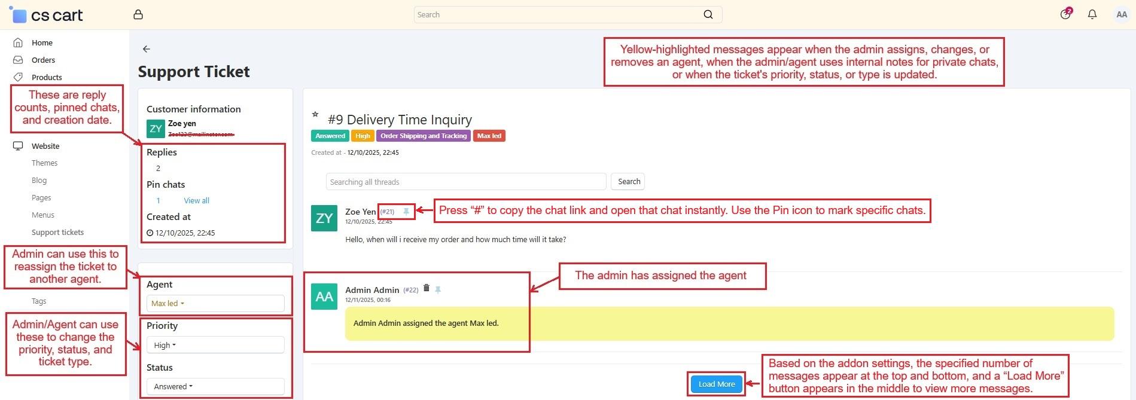Screen dimensions: 1136x400
Task: Click the back arrow above Support Ticket
Action: pos(147,49)
